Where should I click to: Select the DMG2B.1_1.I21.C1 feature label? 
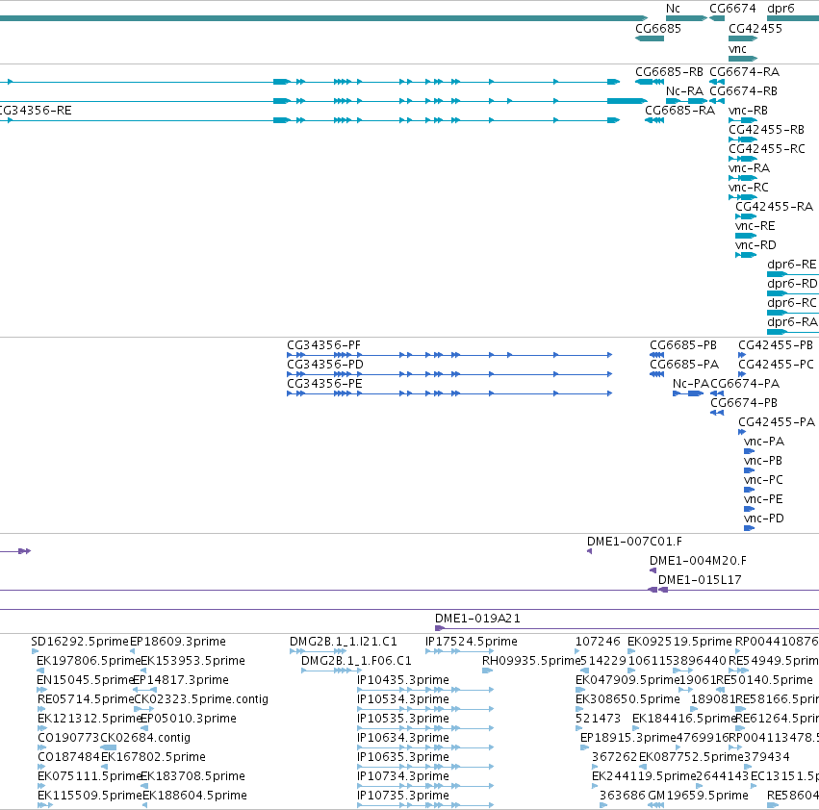pos(344,642)
